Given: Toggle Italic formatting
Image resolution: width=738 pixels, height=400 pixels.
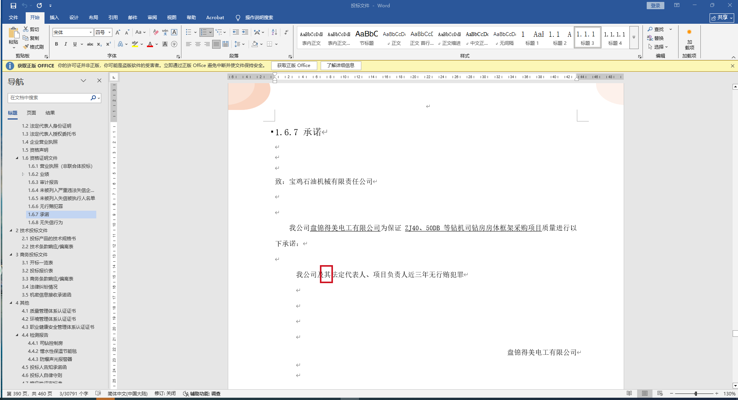Looking at the screenshot, I should [x=66, y=44].
